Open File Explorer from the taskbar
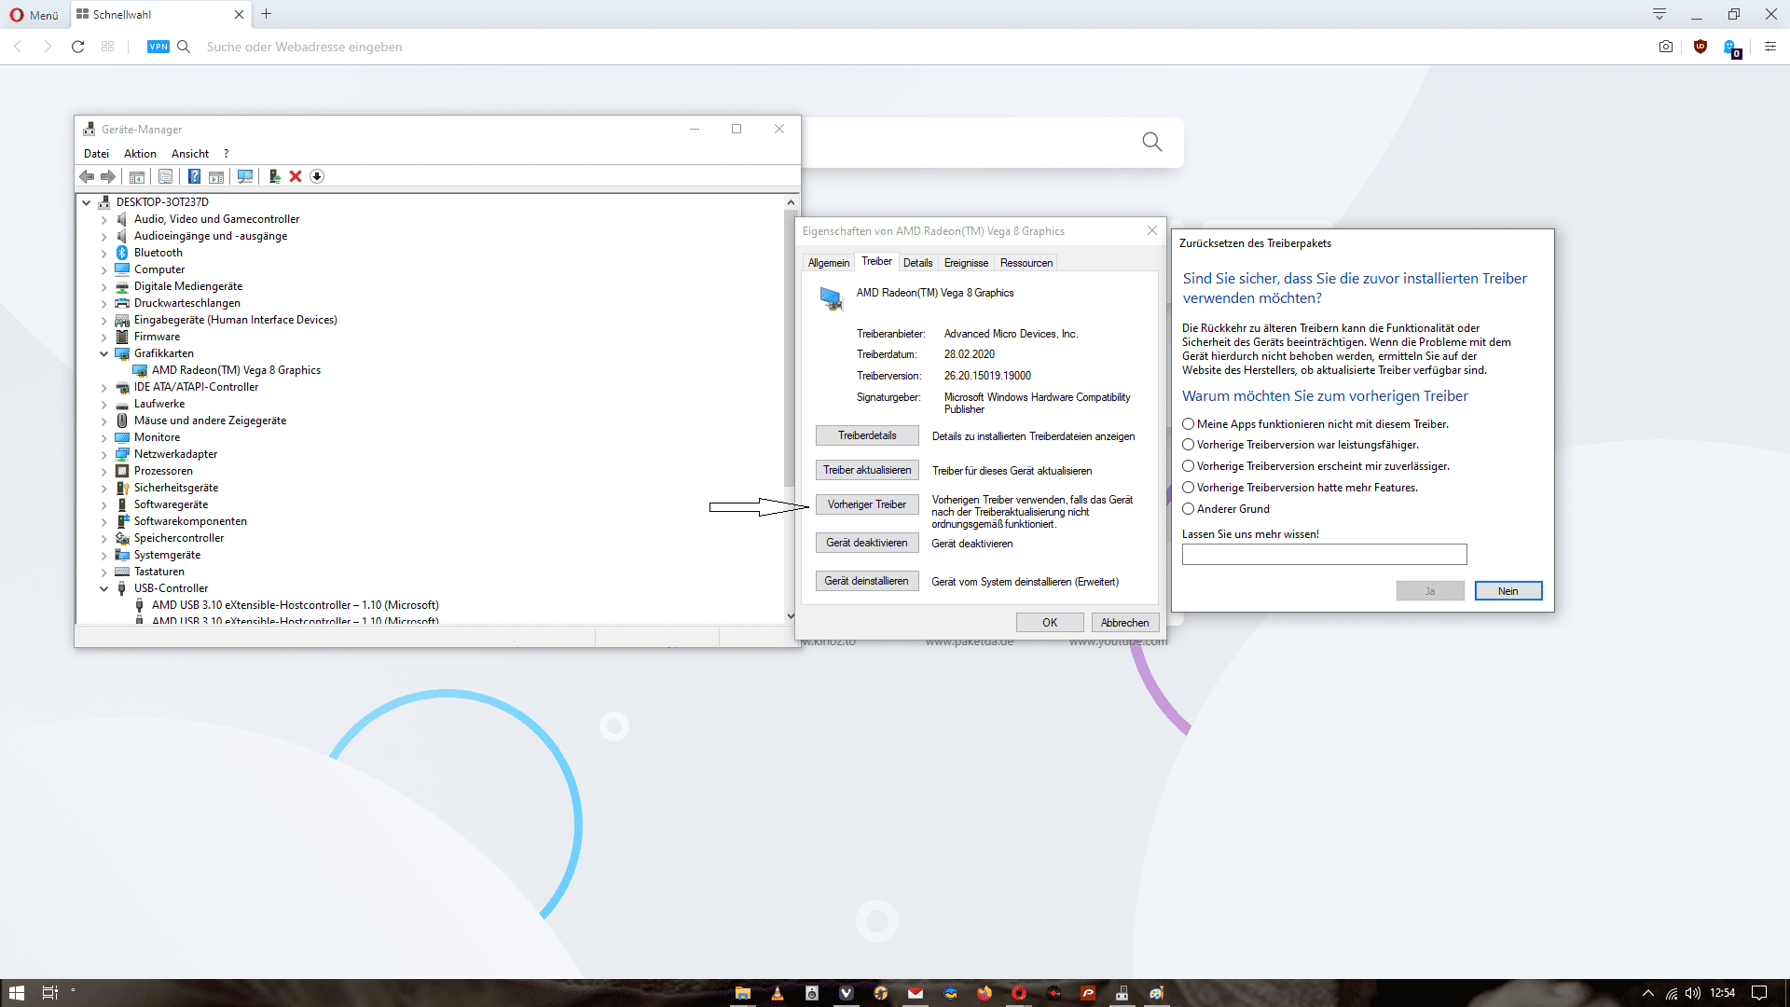The image size is (1790, 1007). coord(743,993)
